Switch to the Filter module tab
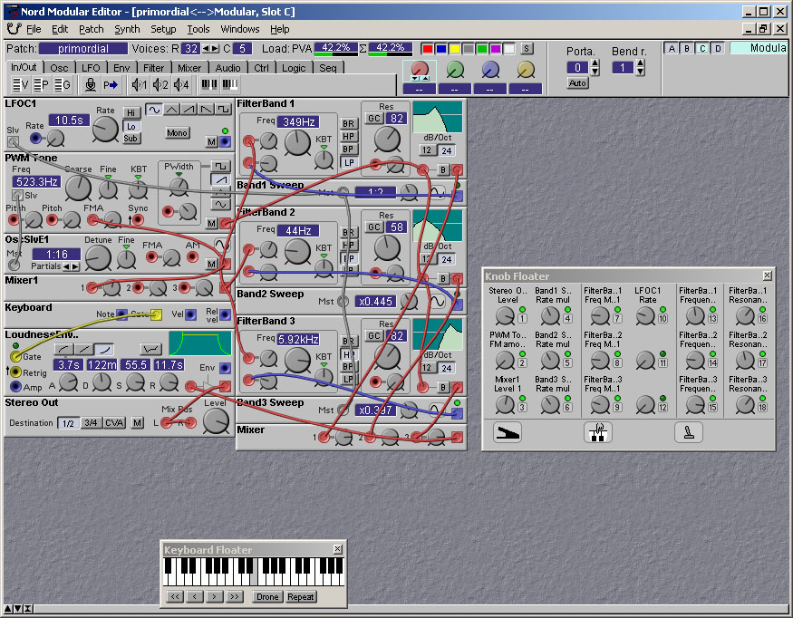 154,68
